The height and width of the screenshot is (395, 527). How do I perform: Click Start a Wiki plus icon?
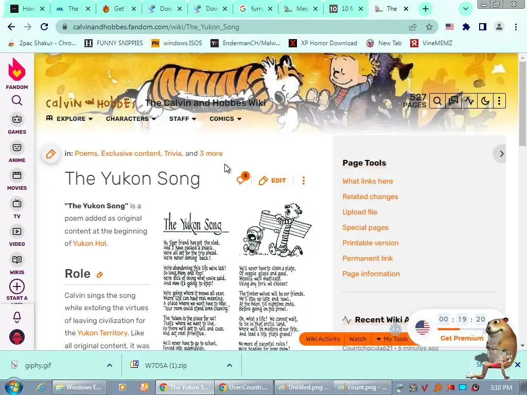(17, 287)
